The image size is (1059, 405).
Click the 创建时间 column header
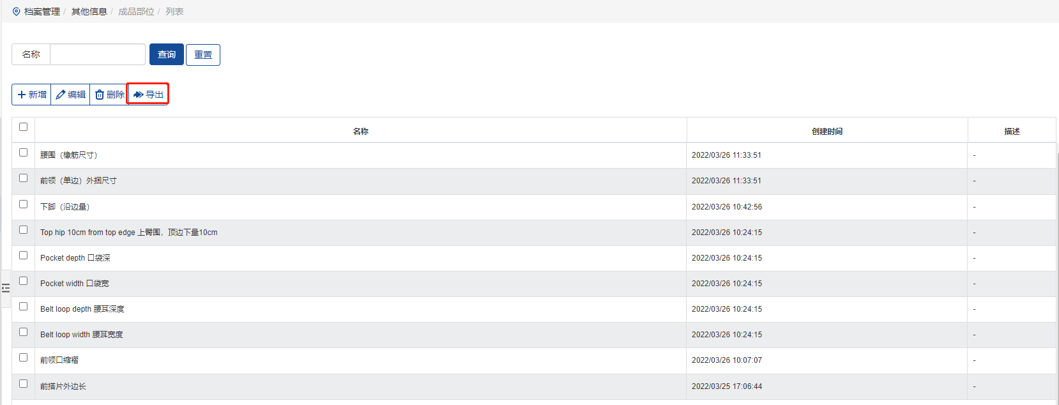coord(827,131)
